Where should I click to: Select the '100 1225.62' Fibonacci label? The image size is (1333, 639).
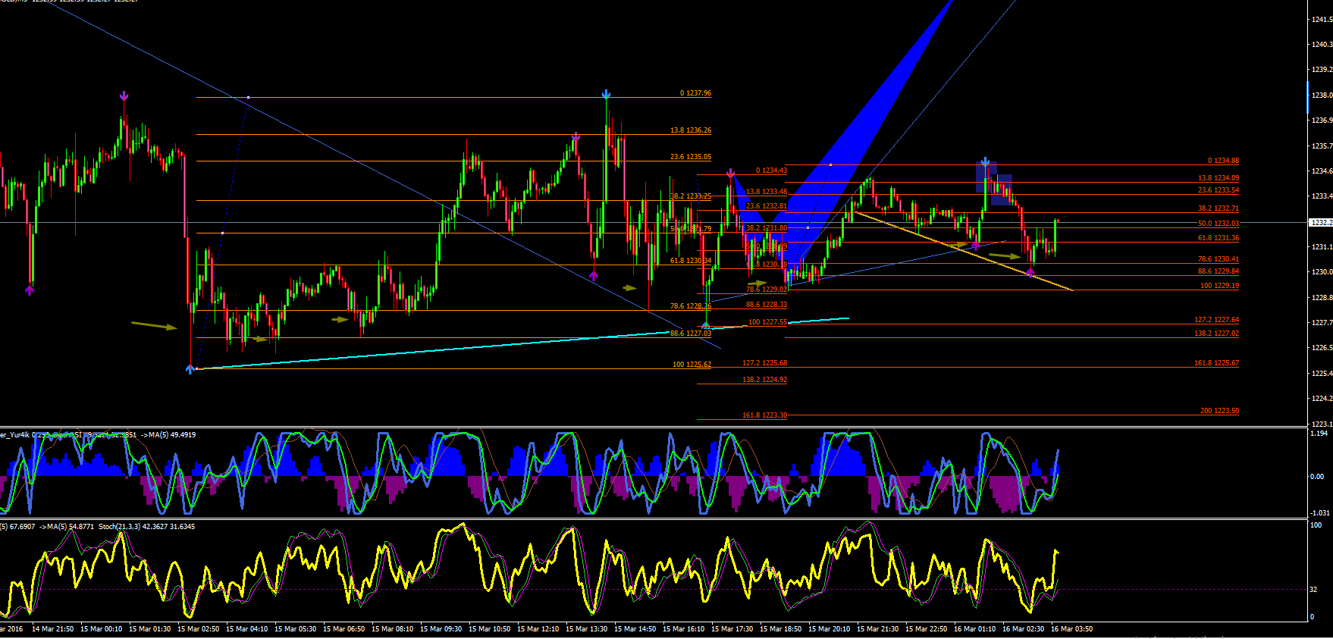(692, 365)
